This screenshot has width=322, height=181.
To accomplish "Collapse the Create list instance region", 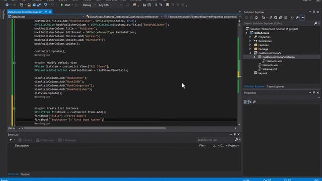I will [x=14, y=108].
